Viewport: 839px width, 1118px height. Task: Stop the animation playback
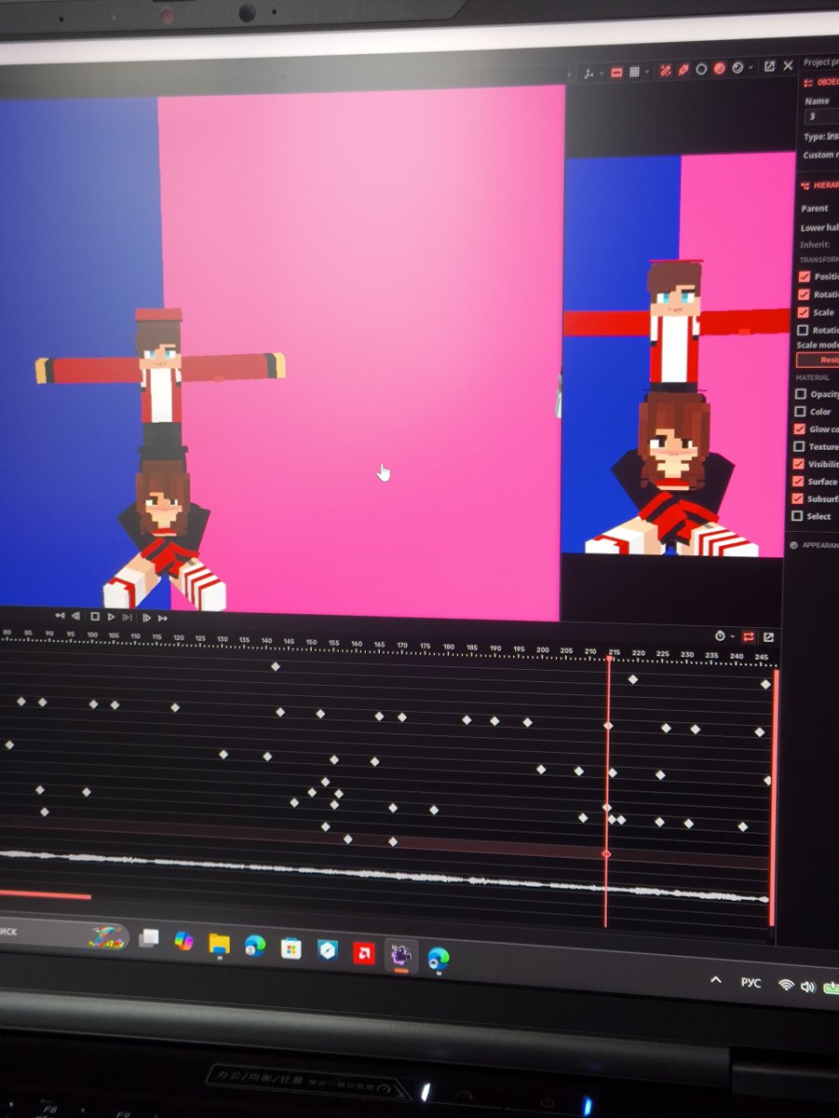(95, 617)
